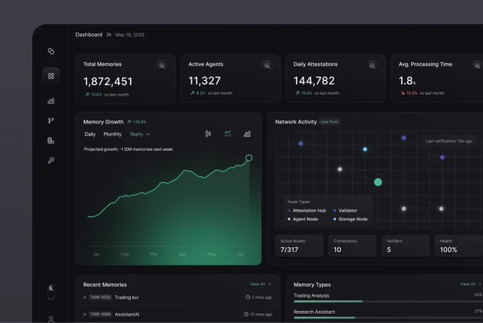Click View All in Memory Types
Viewport: 483px width, 323px height.
pyautogui.click(x=470, y=284)
